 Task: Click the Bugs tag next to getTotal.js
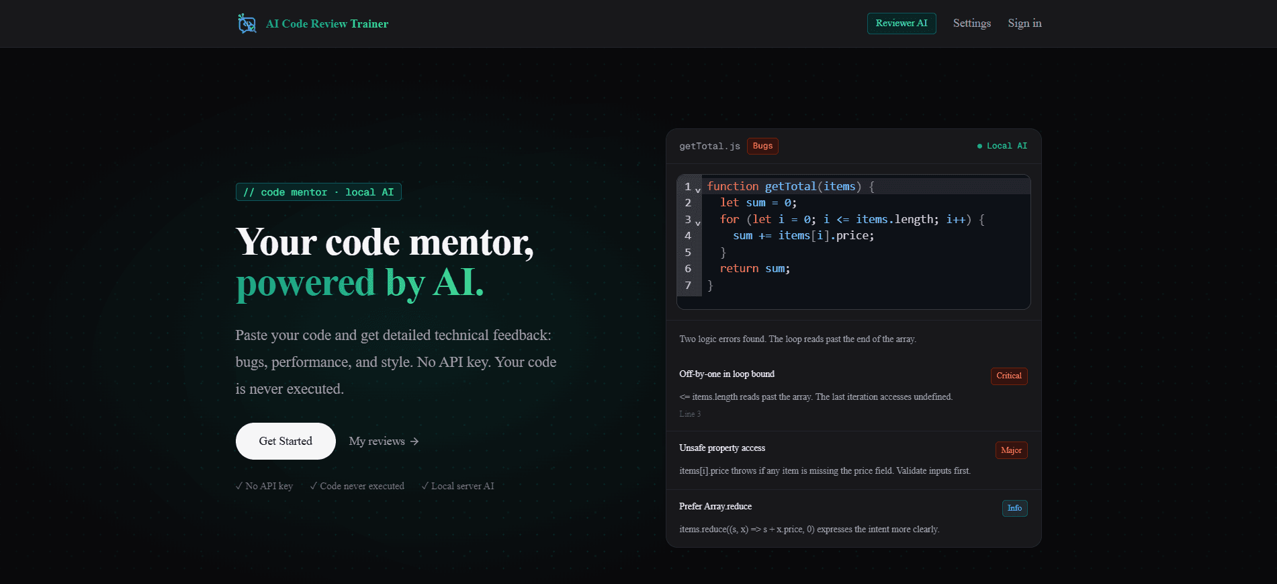pyautogui.click(x=762, y=146)
